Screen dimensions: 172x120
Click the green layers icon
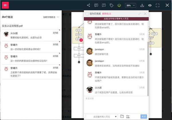coord(119,5)
